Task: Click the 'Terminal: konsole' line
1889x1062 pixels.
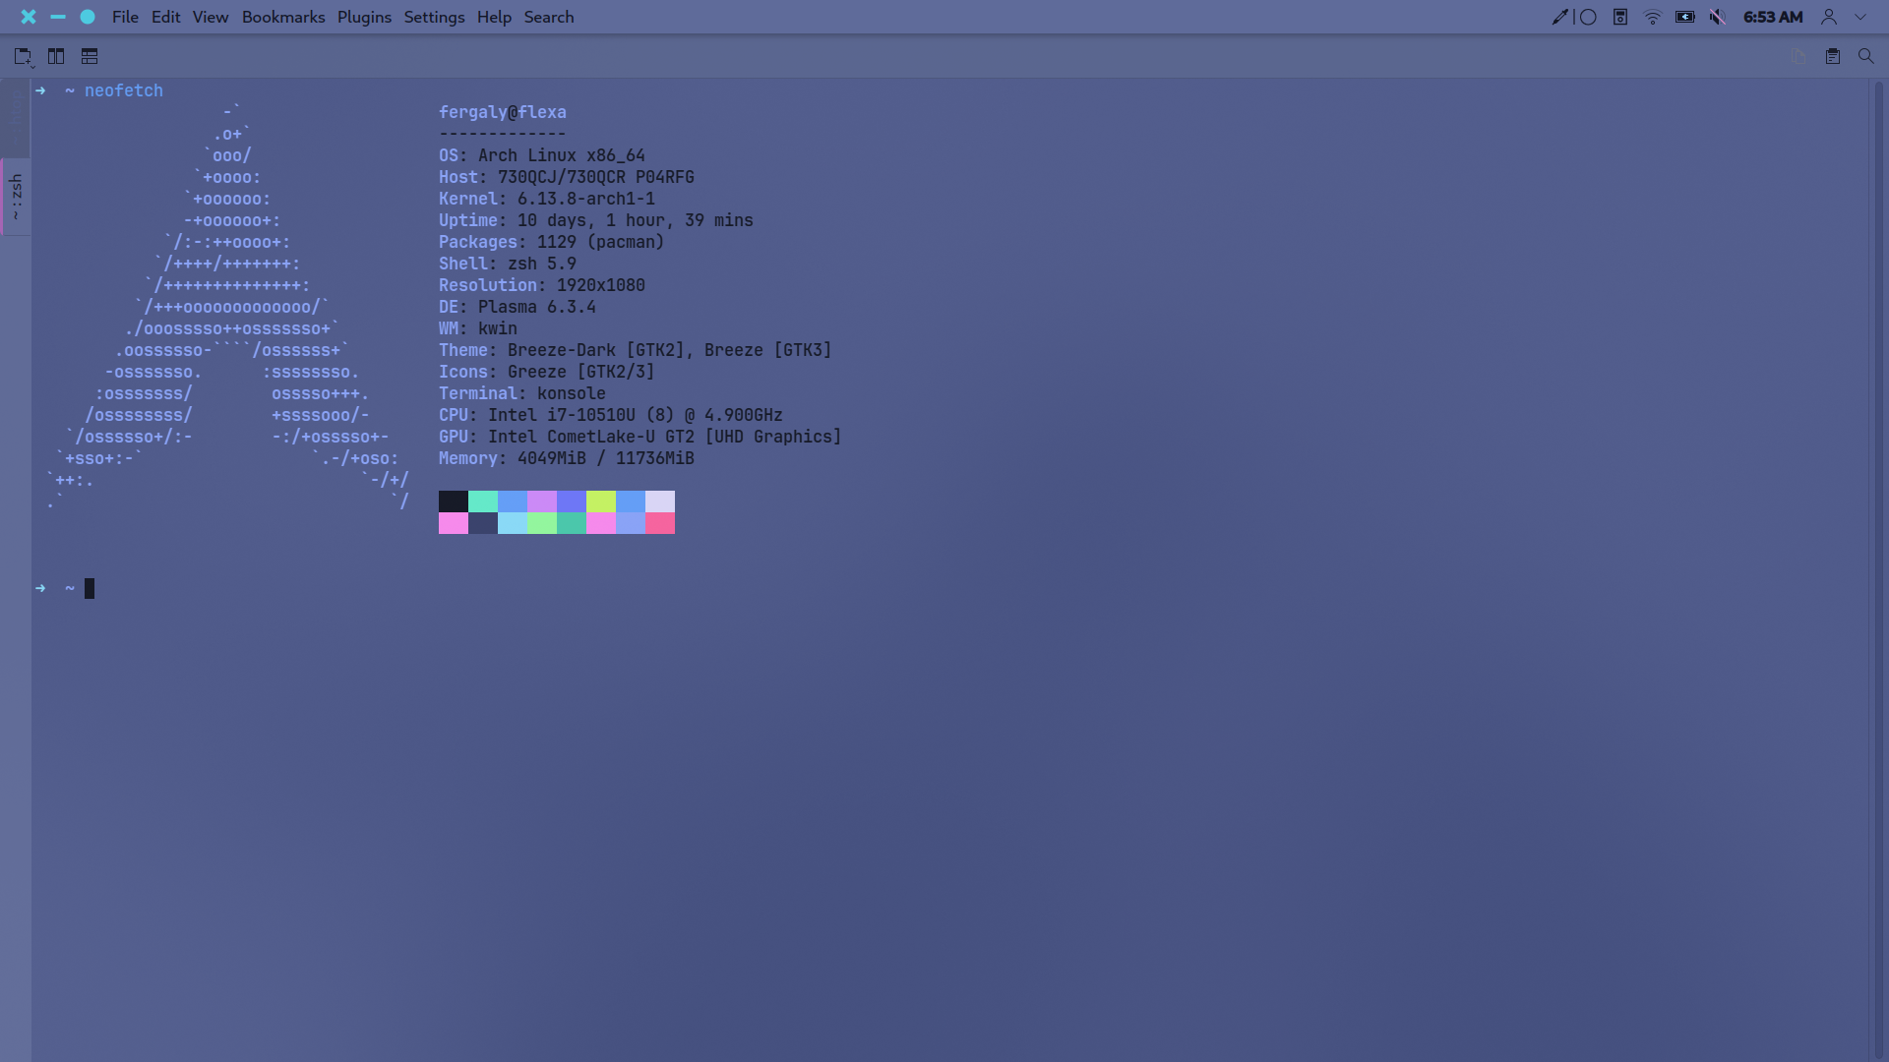Action: pos(522,393)
